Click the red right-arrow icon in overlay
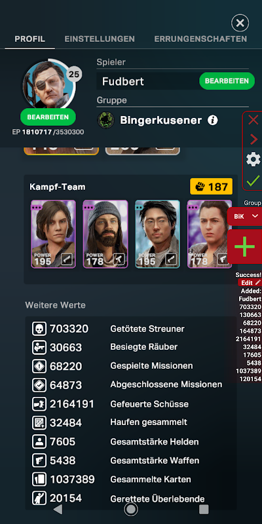 pyautogui.click(x=253, y=139)
